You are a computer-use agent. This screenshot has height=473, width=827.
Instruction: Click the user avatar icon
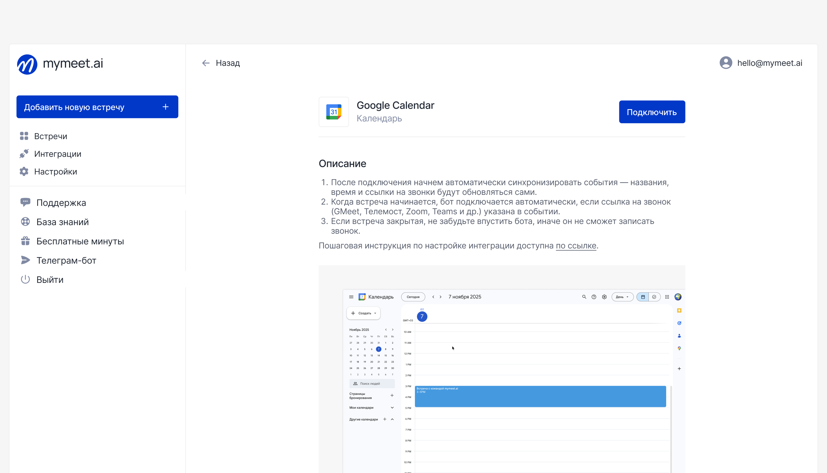tap(726, 63)
